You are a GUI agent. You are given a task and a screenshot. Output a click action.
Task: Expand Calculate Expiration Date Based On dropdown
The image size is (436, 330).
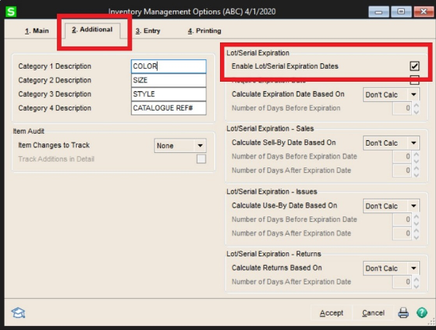pyautogui.click(x=391, y=95)
